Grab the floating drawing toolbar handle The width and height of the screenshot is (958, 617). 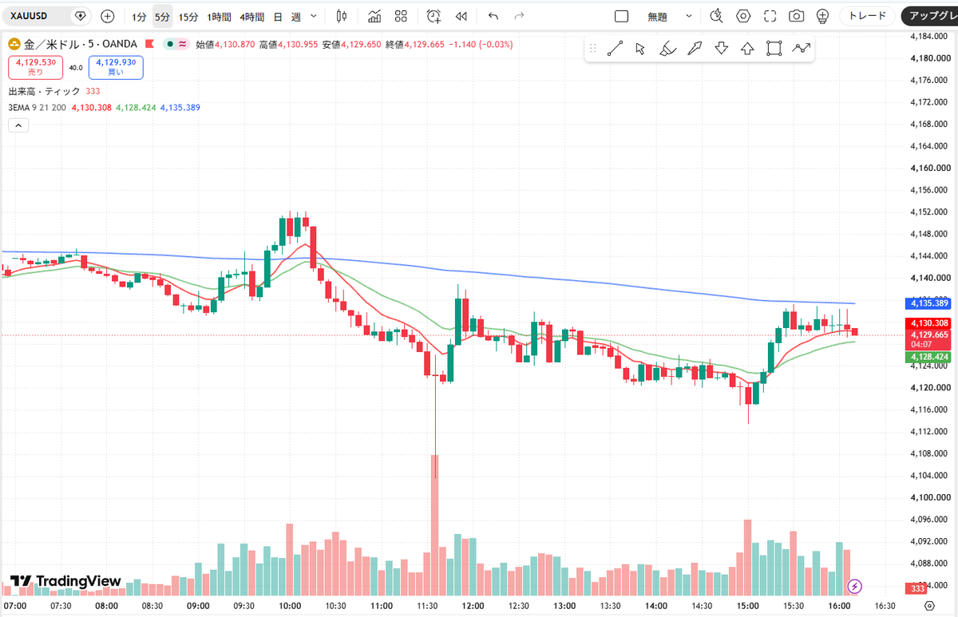pyautogui.click(x=592, y=49)
